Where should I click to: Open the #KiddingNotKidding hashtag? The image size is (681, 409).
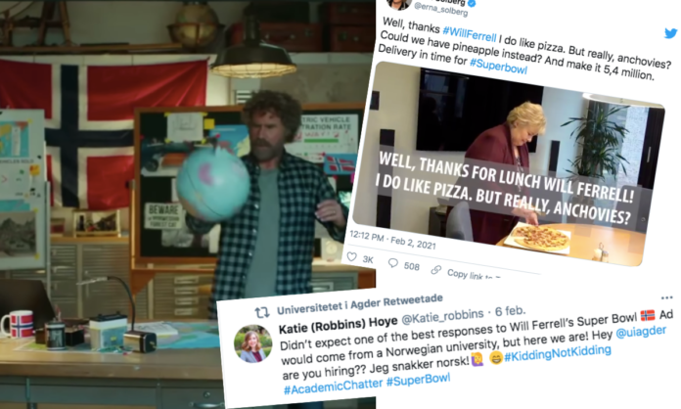click(557, 353)
